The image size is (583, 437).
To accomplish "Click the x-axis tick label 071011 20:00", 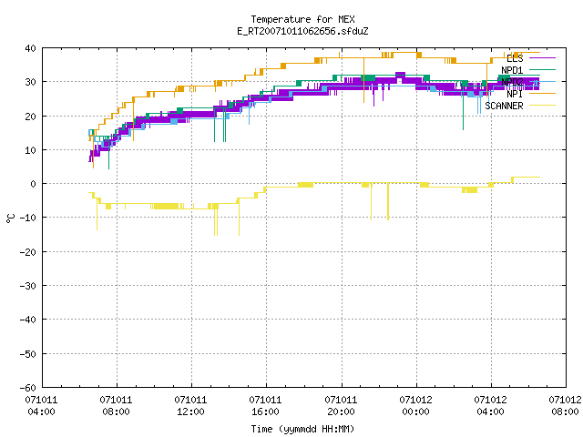I will click(x=341, y=405).
